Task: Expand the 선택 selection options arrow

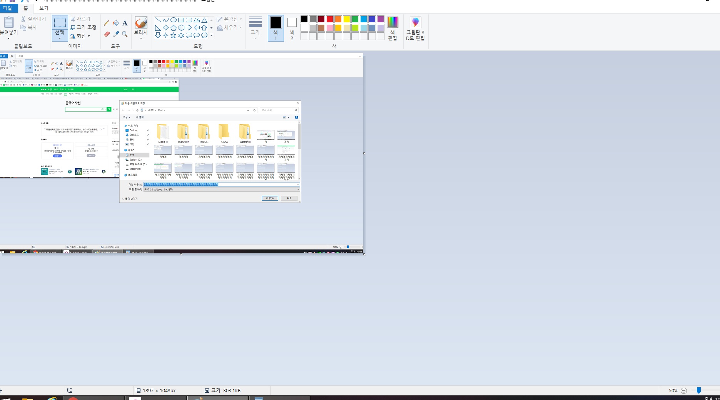Action: 60,38
